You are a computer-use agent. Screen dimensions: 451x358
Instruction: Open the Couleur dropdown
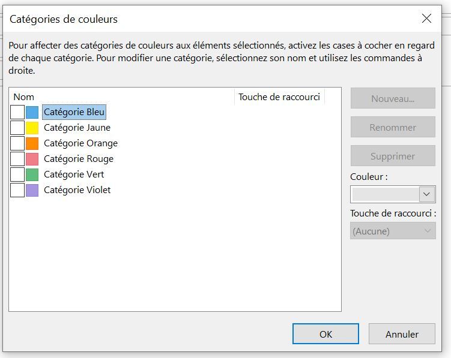pos(427,194)
